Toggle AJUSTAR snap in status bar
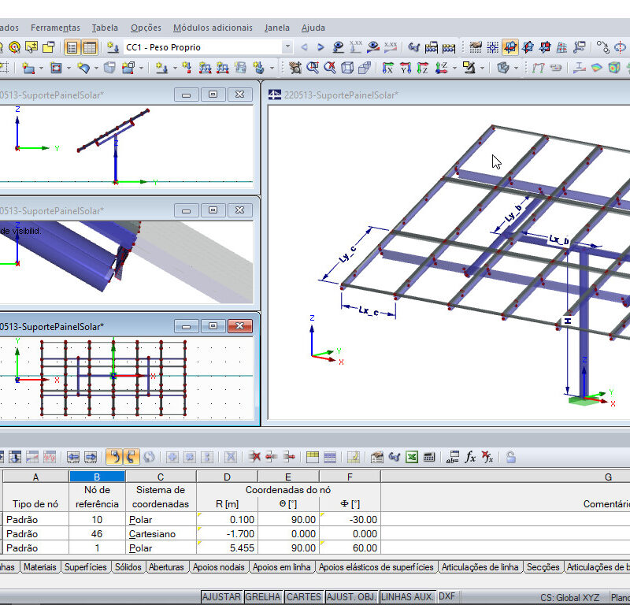 point(221,596)
